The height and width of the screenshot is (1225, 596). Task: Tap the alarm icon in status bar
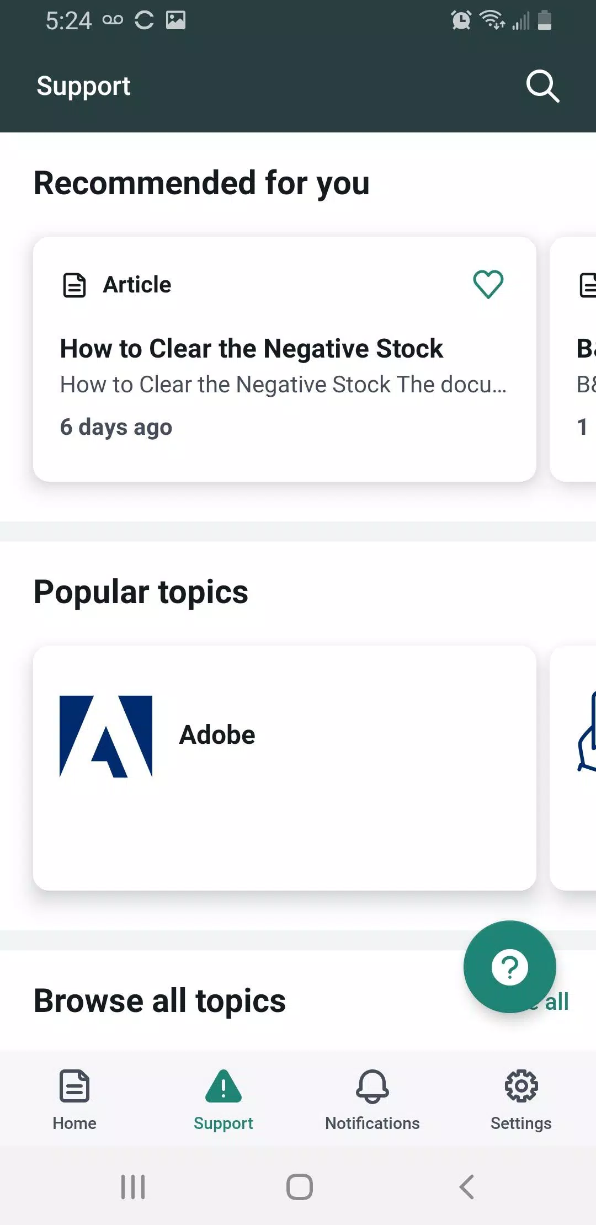click(461, 20)
